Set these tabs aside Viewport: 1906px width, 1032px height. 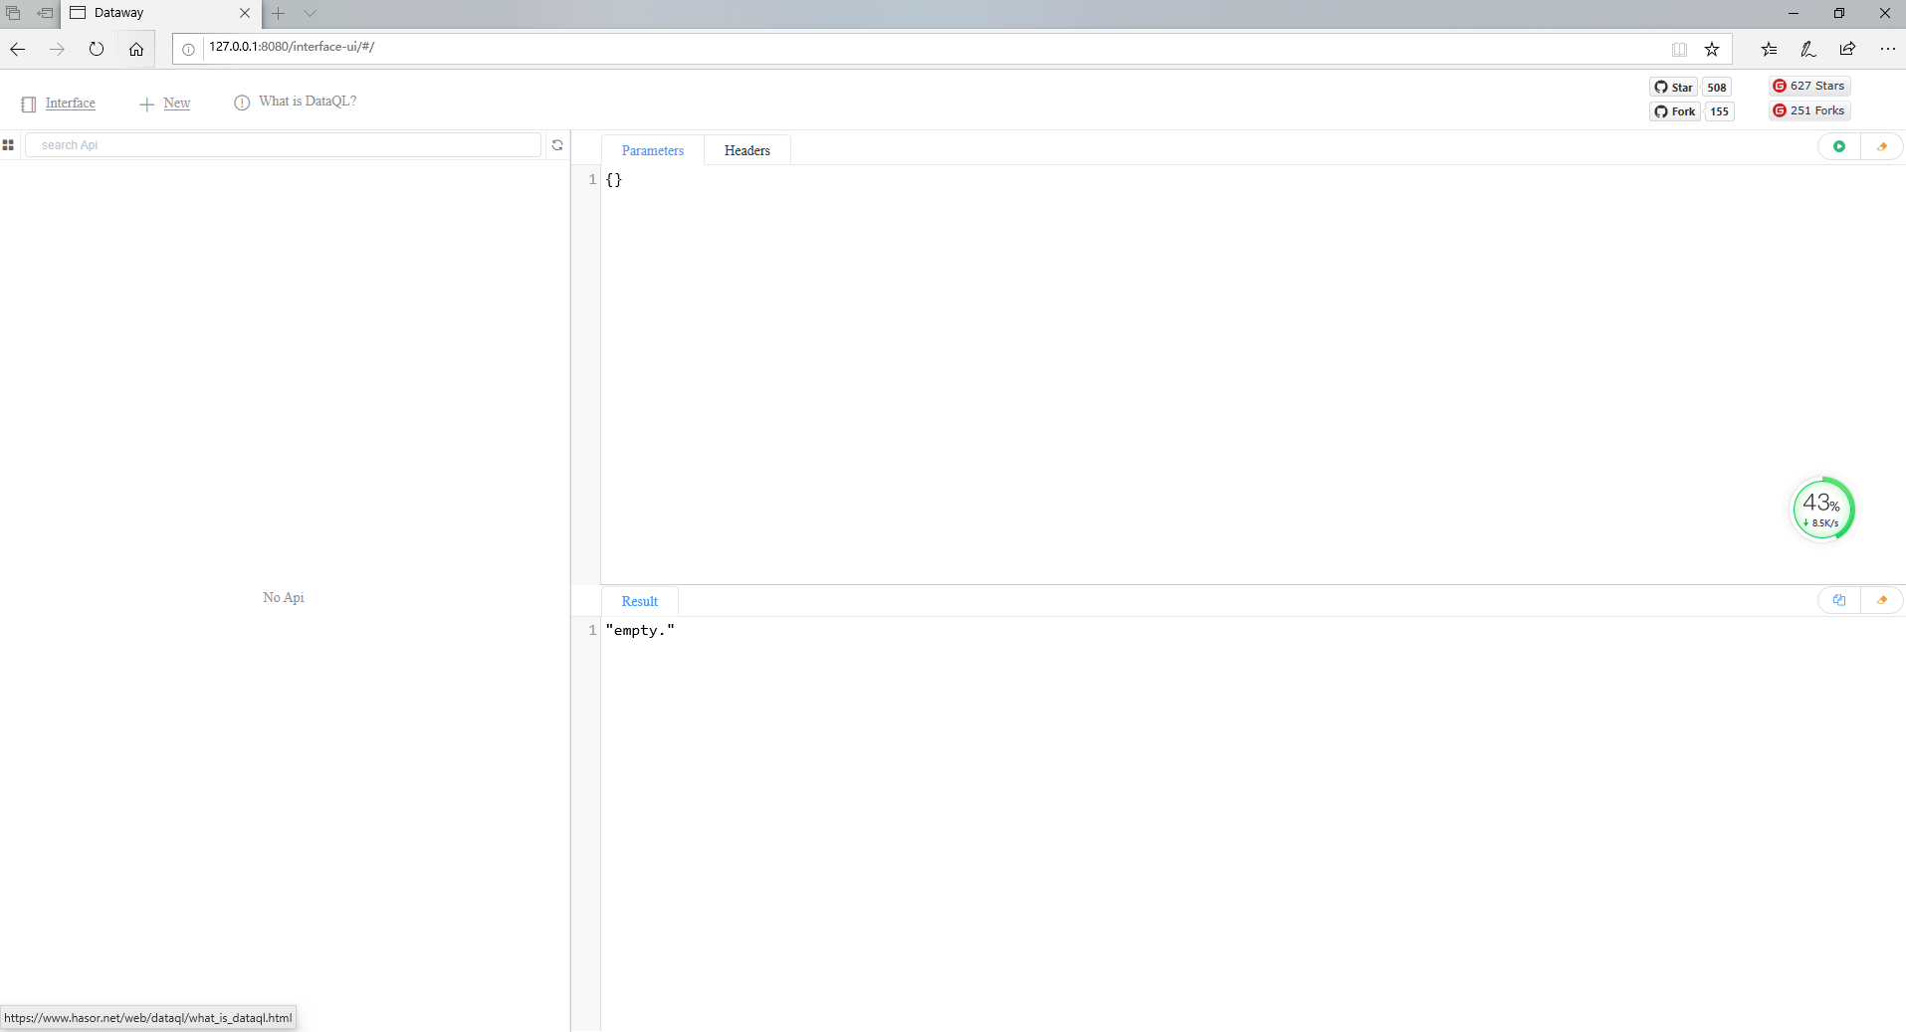pos(45,14)
